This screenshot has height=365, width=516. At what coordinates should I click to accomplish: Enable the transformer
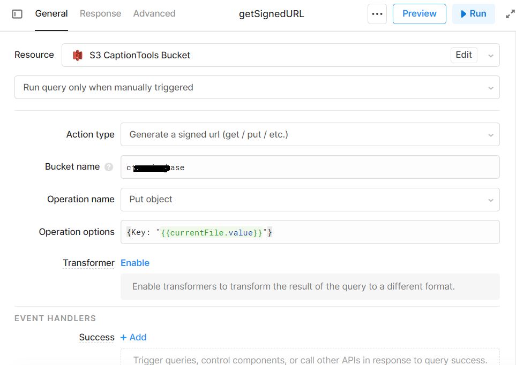(135, 263)
